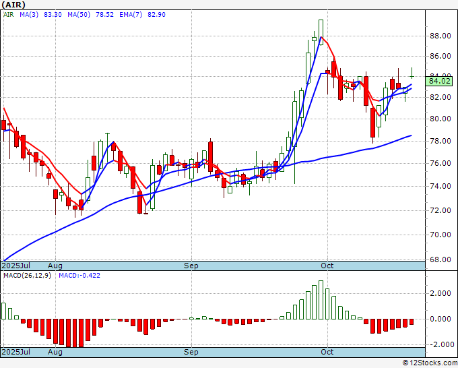The image size is (458, 368).
Task: Click the MACD:-0.422 value
Action: click(x=79, y=276)
